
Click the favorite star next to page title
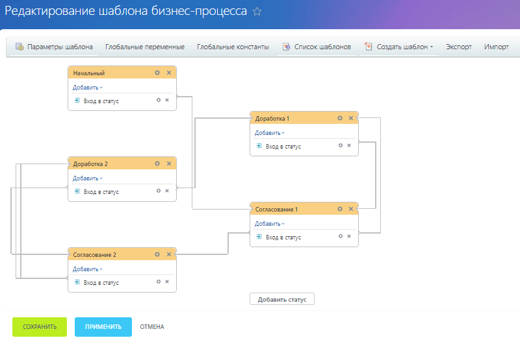pos(257,12)
